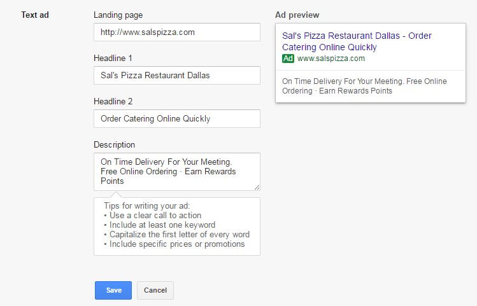Click tip 'Capitalize the first letter of every word'
The width and height of the screenshot is (477, 306).
coord(177,235)
